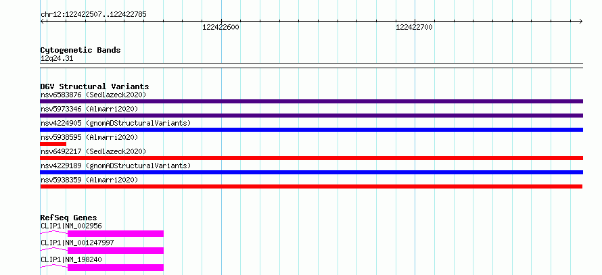Viewport: 602px width, 275px height.
Task: Click the right arrow of the ruler
Action: pos(580,22)
